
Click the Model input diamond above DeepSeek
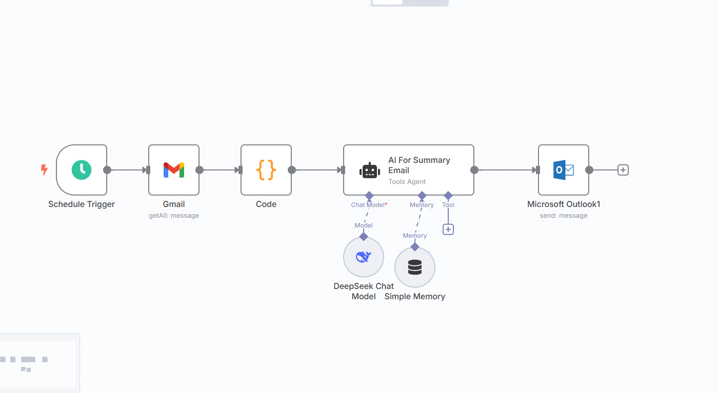364,236
